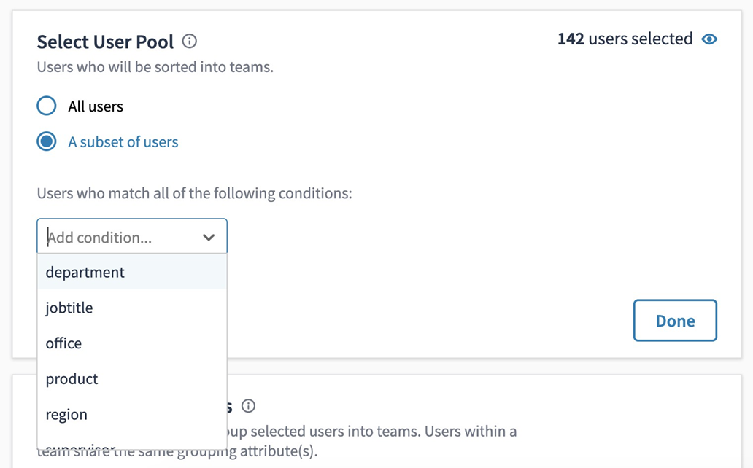Select jobtitle in the condition dropdown
This screenshot has width=753, height=468.
coord(69,308)
